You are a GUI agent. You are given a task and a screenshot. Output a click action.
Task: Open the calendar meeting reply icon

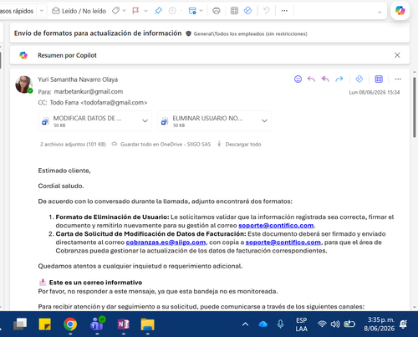coord(192,11)
